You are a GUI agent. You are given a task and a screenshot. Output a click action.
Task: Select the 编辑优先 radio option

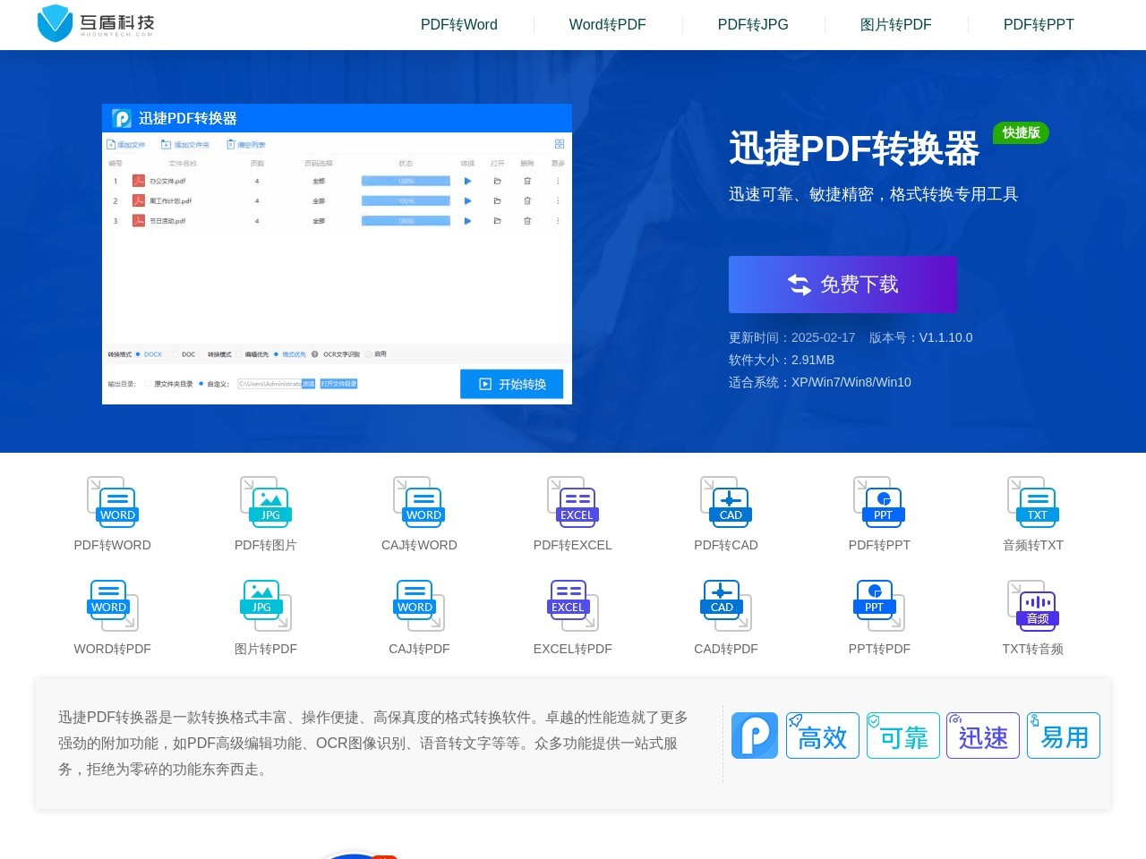(x=239, y=354)
